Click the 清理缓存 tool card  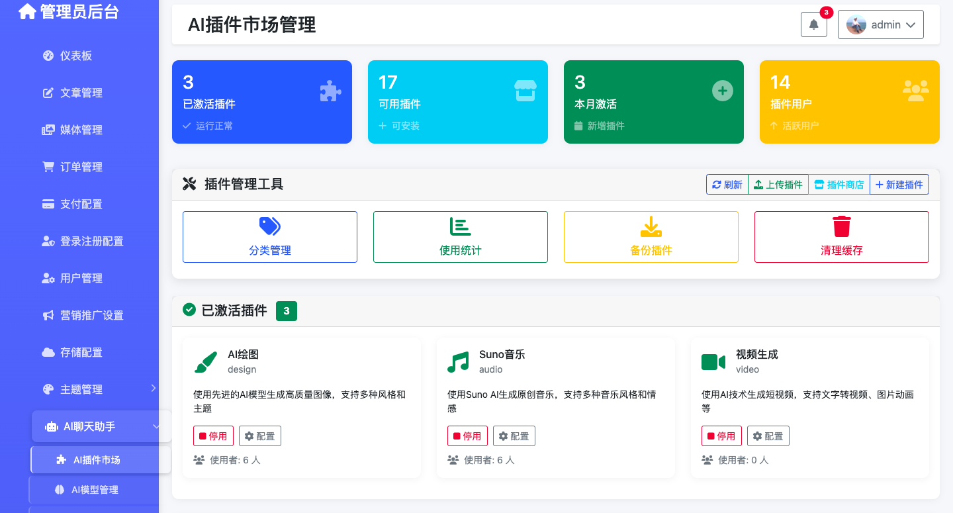842,237
